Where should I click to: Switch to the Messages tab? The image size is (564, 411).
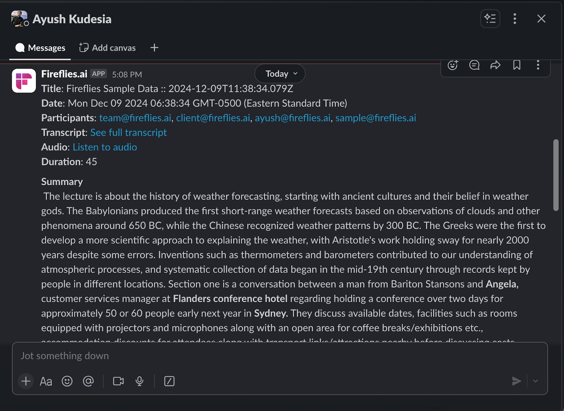40,48
